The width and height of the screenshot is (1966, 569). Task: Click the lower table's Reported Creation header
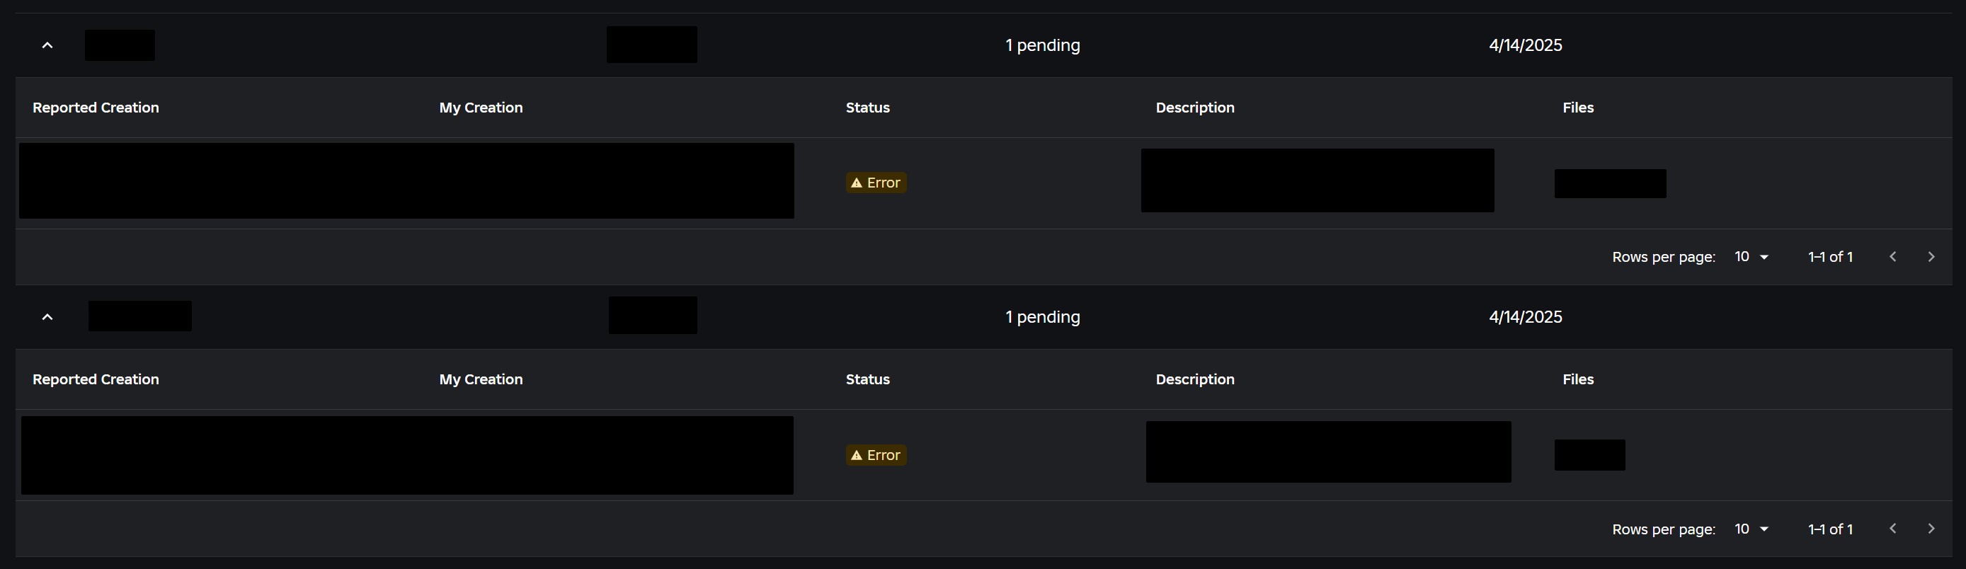(x=96, y=379)
